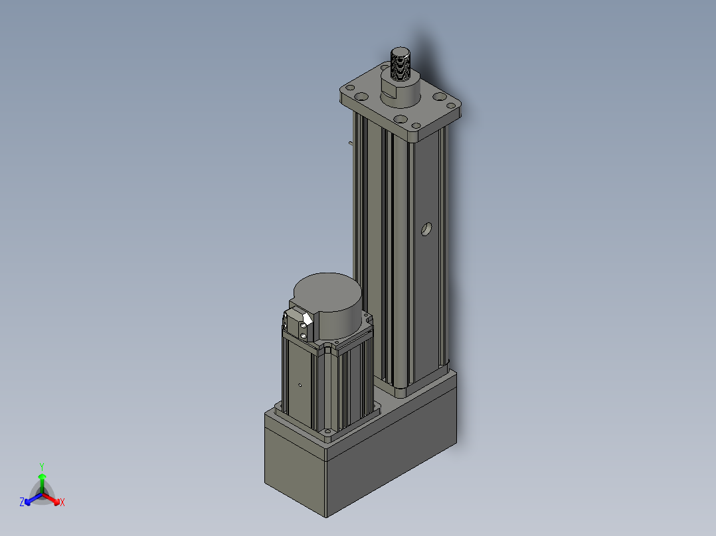
Task: Select the motor's cable connector block
Action: pyautogui.click(x=298, y=324)
